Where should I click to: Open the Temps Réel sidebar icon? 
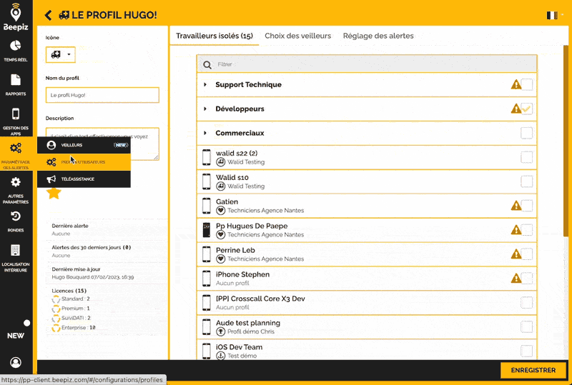pyautogui.click(x=16, y=46)
